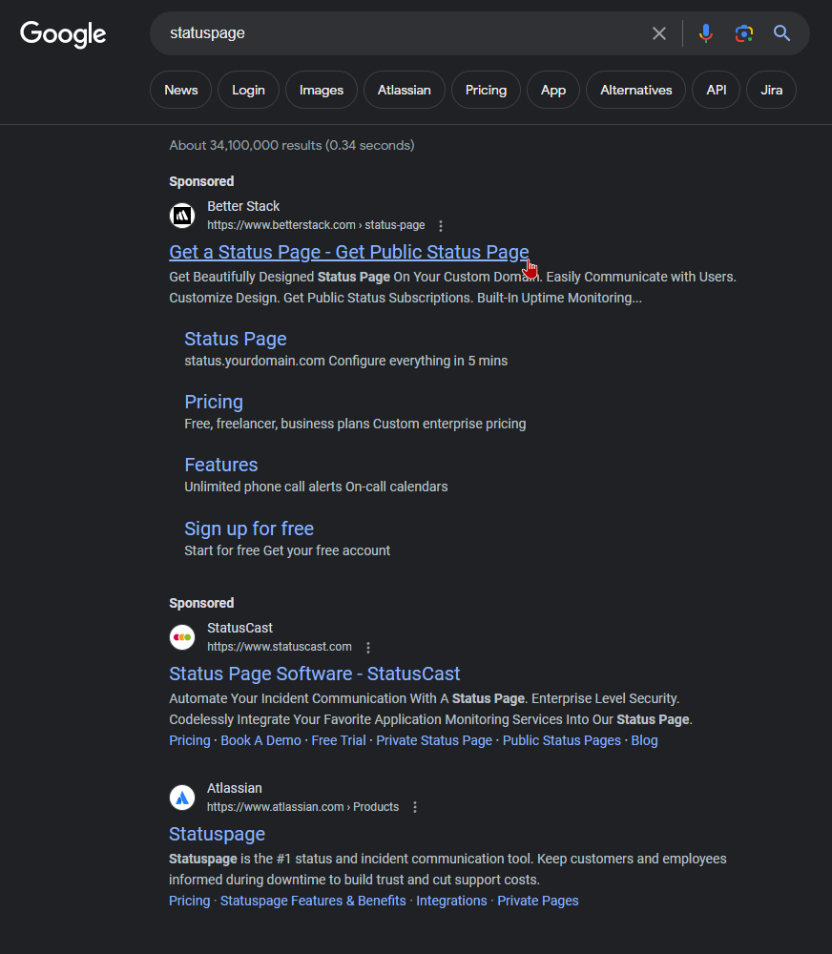Open three-dot menu for Better Stack ad
Screen dimensions: 832x954
pyautogui.click(x=441, y=226)
